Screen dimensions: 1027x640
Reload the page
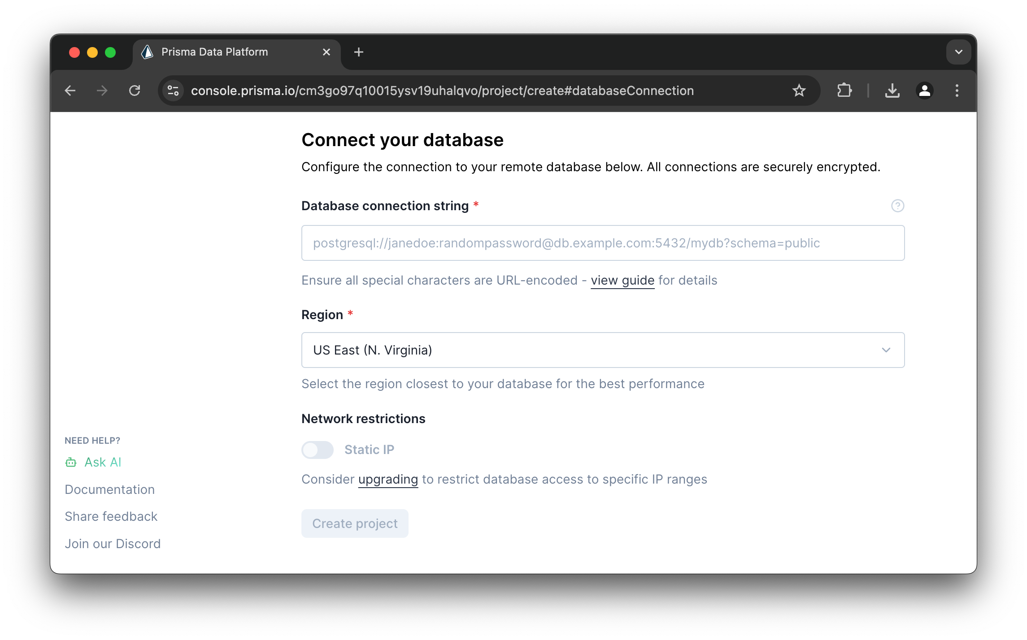(x=135, y=91)
